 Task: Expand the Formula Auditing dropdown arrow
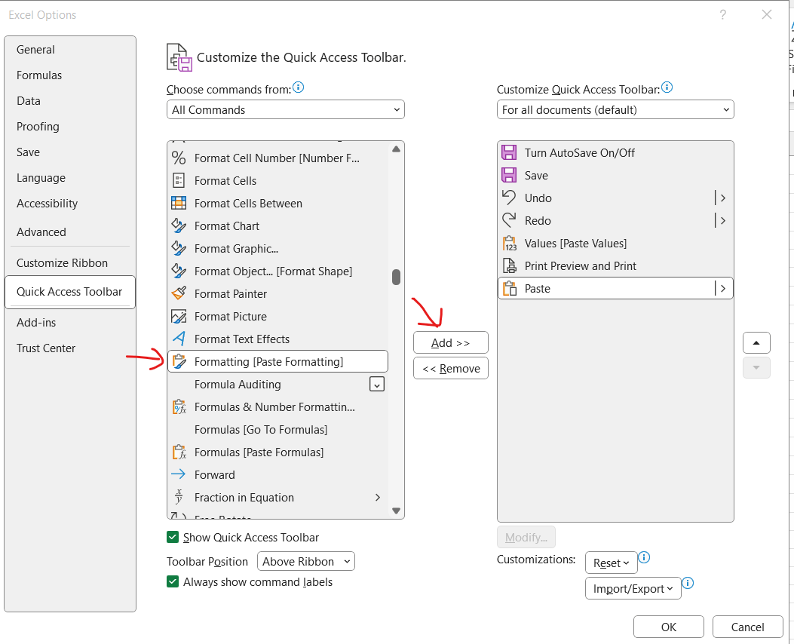click(377, 385)
